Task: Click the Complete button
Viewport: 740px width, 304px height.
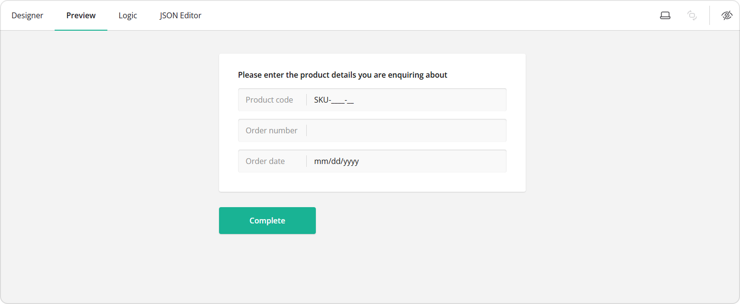Action: 267,220
